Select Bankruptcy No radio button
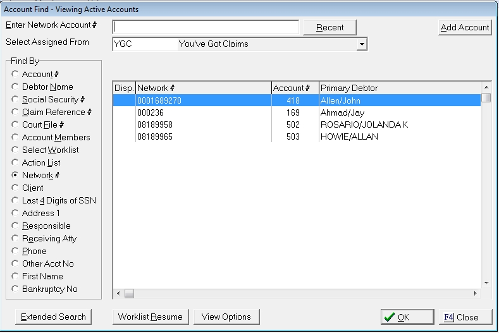Image resolution: width=499 pixels, height=333 pixels. [x=15, y=289]
